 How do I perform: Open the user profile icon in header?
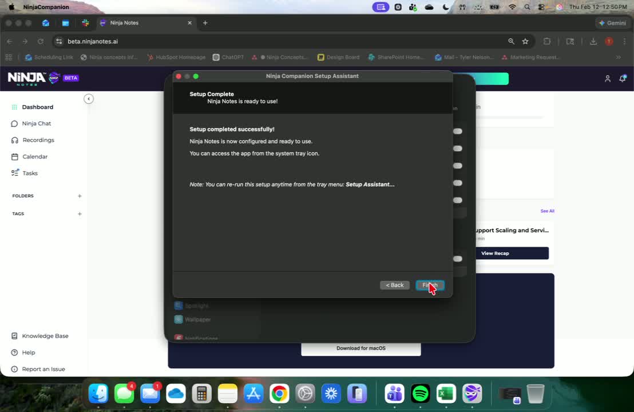pos(607,78)
